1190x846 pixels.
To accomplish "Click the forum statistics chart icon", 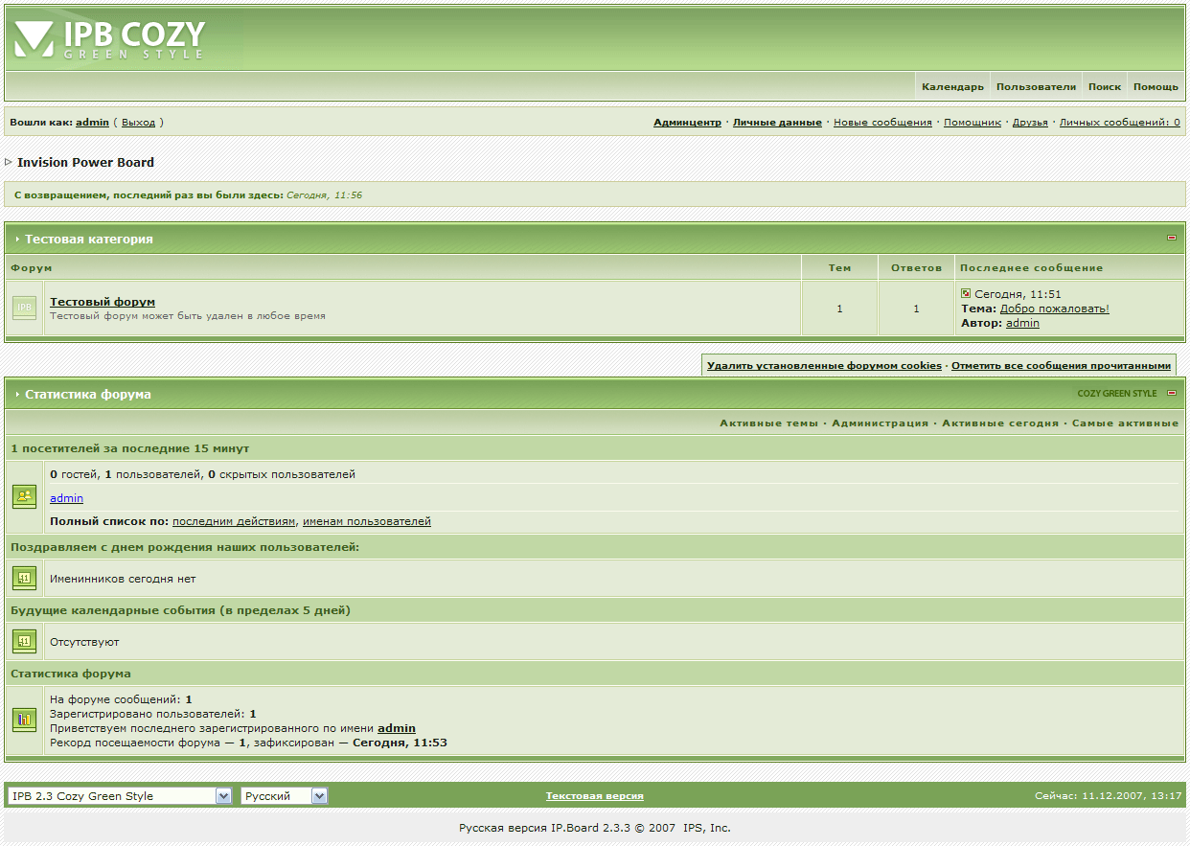I will tap(25, 720).
